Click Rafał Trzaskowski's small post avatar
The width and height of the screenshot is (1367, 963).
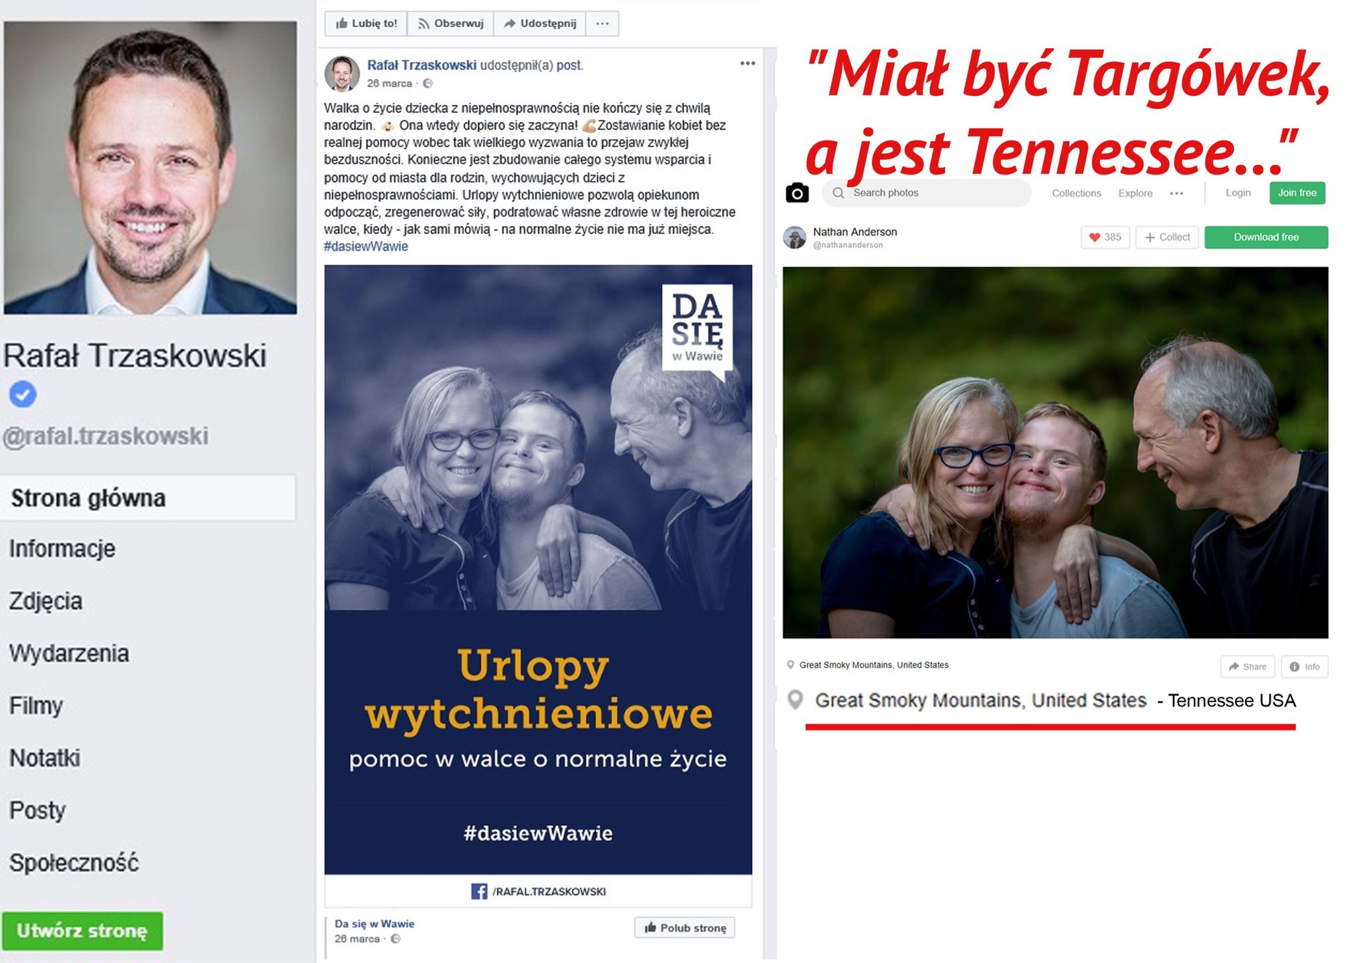[342, 74]
